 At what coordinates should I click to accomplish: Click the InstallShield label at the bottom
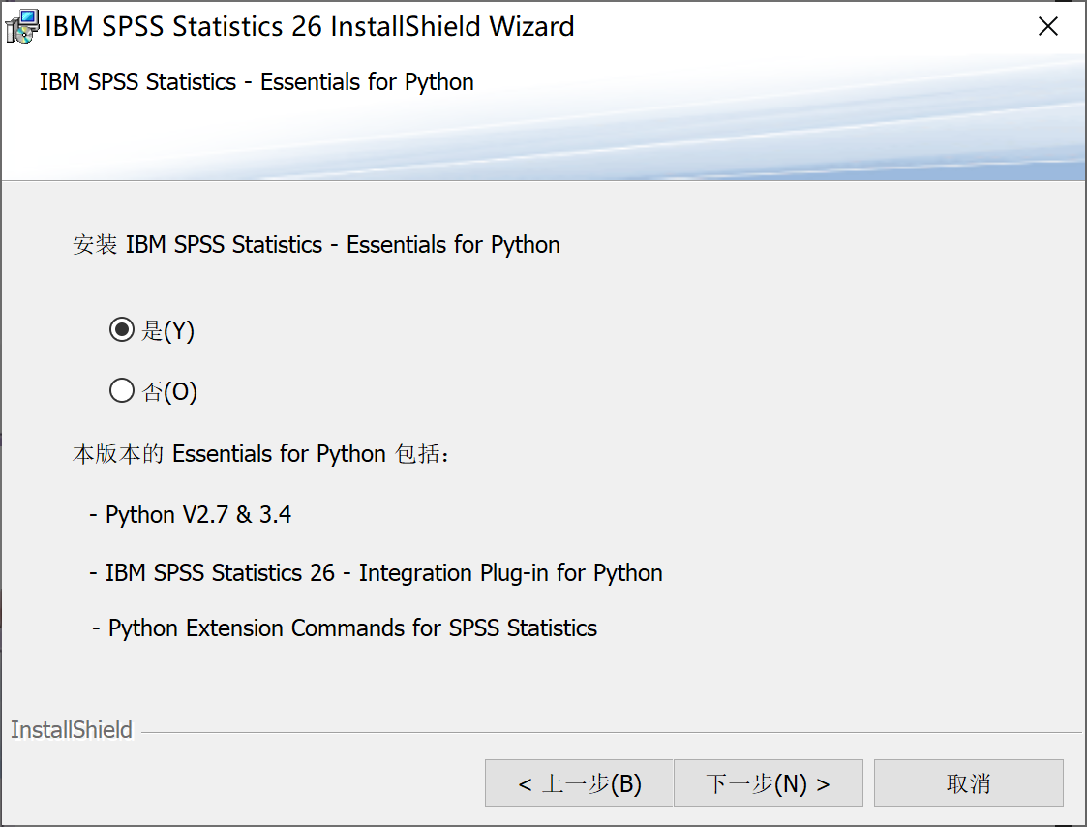[x=72, y=730]
